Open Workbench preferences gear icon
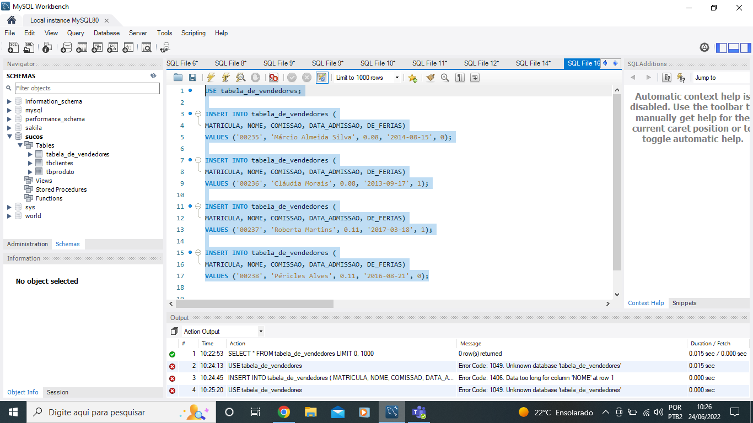Viewport: 753px width, 423px height. pyautogui.click(x=704, y=48)
